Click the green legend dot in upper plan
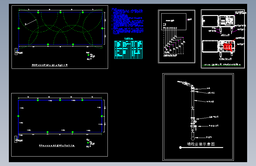 pyautogui.click(x=88, y=55)
